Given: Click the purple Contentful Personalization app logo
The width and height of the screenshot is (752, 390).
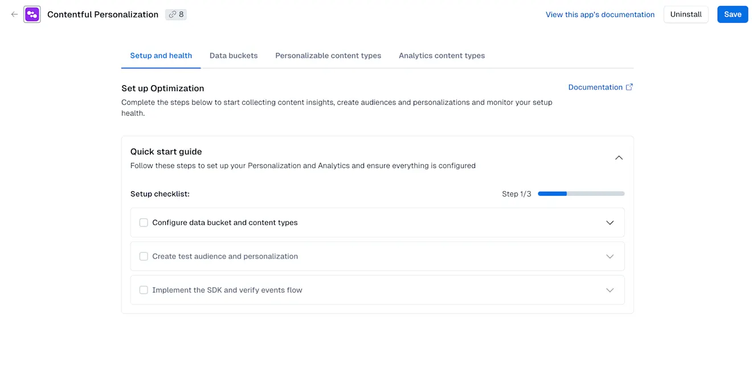Looking at the screenshot, I should (32, 14).
